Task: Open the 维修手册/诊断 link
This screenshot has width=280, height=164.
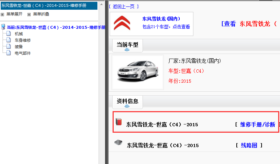Action: [x=258, y=124]
